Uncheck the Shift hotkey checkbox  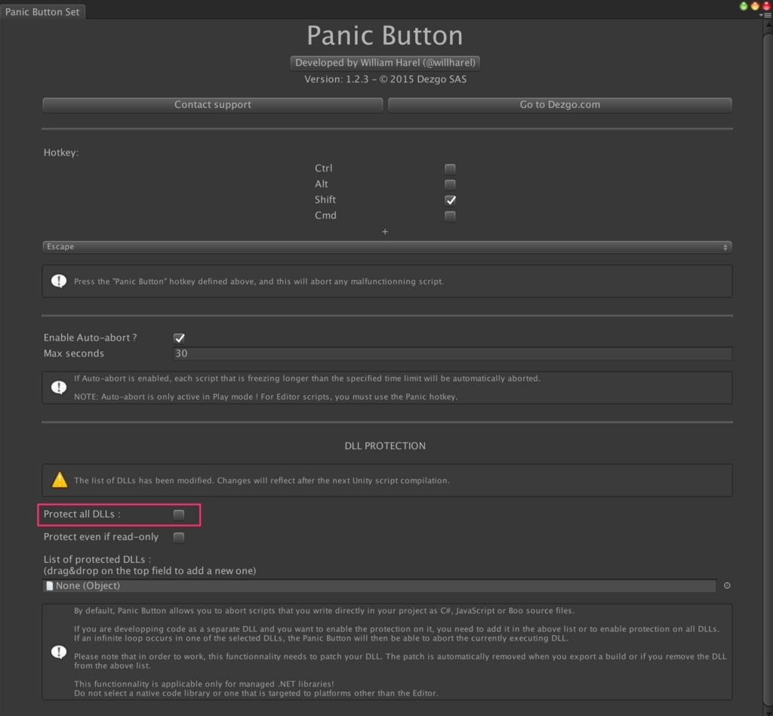point(450,200)
